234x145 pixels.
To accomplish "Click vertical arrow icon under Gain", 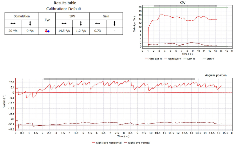I will [x=114, y=23].
